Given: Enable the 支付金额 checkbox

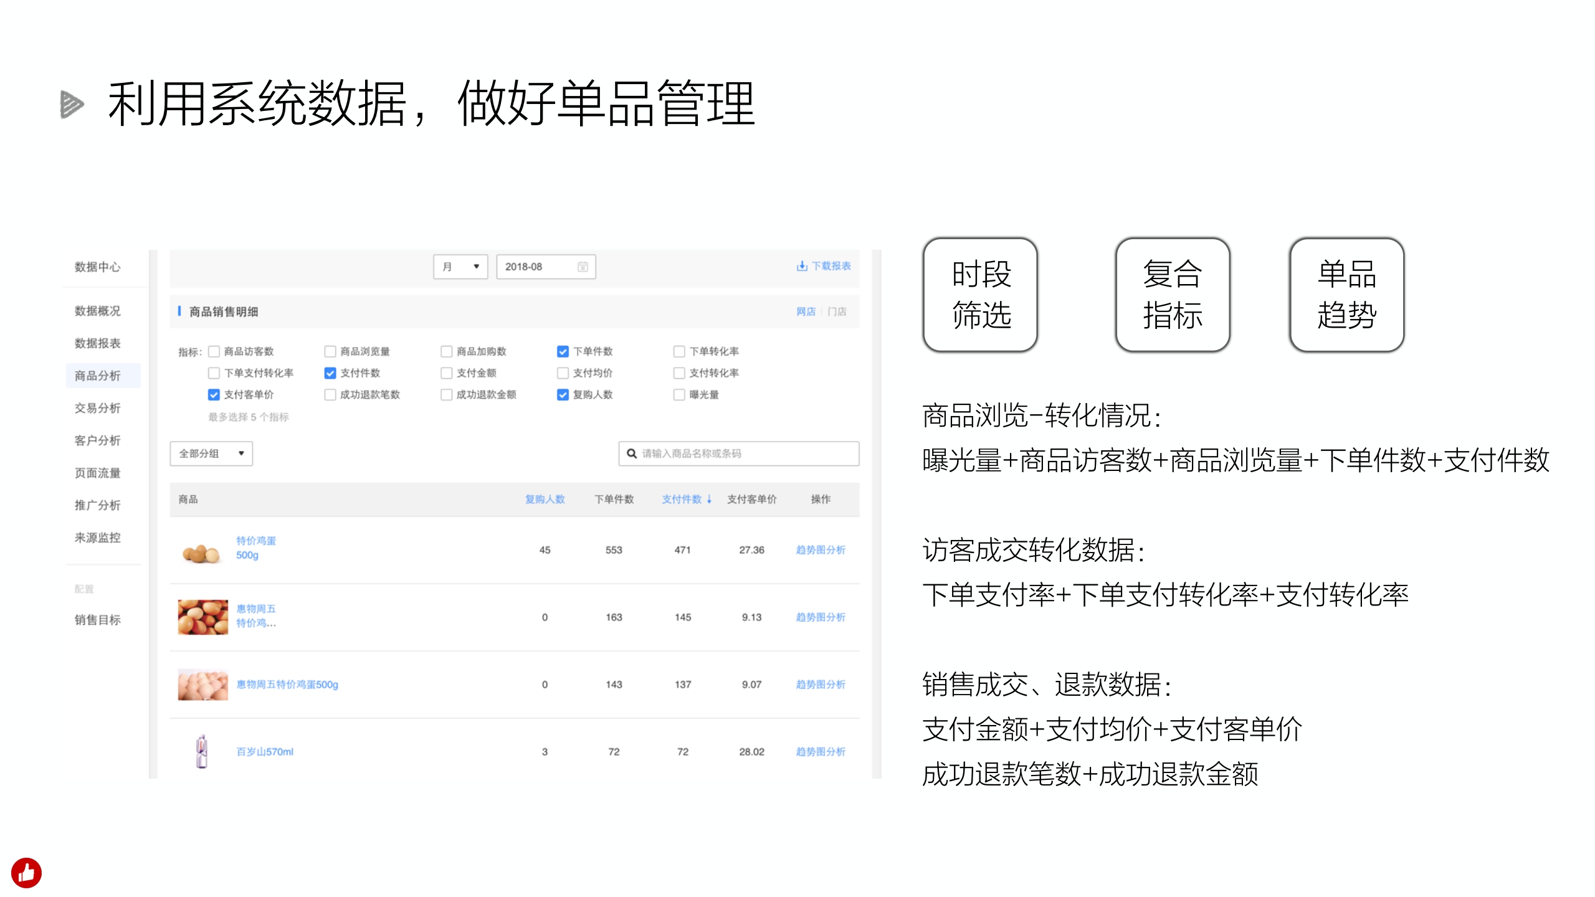Looking at the screenshot, I should [445, 373].
